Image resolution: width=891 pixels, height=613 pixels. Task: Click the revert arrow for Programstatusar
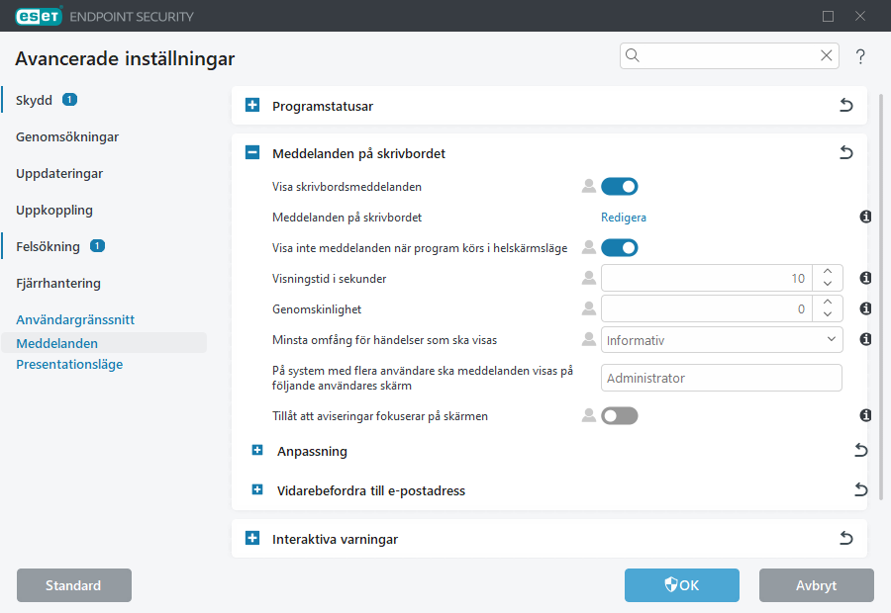[x=846, y=106]
